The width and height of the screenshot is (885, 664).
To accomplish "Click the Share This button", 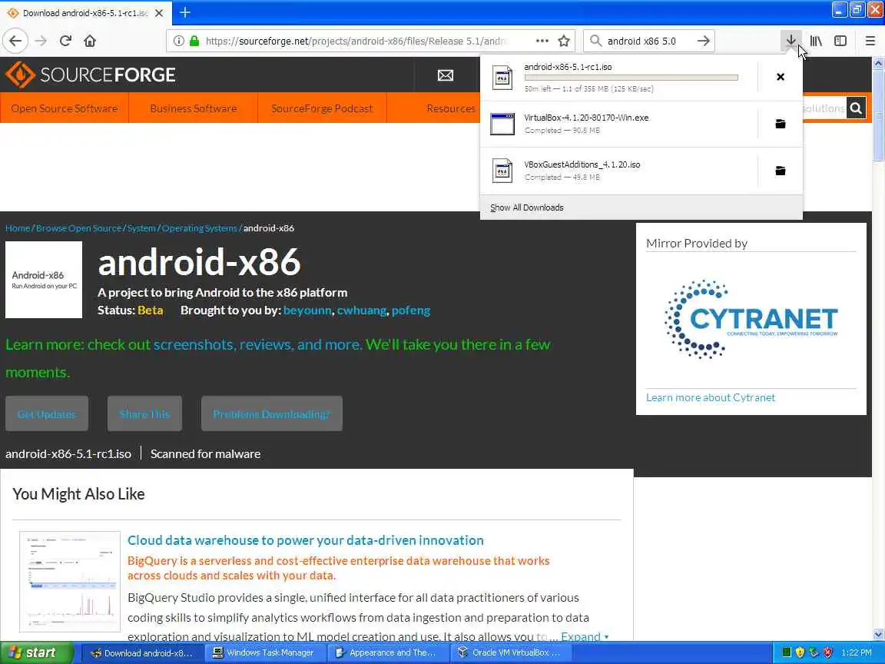I will tap(144, 414).
